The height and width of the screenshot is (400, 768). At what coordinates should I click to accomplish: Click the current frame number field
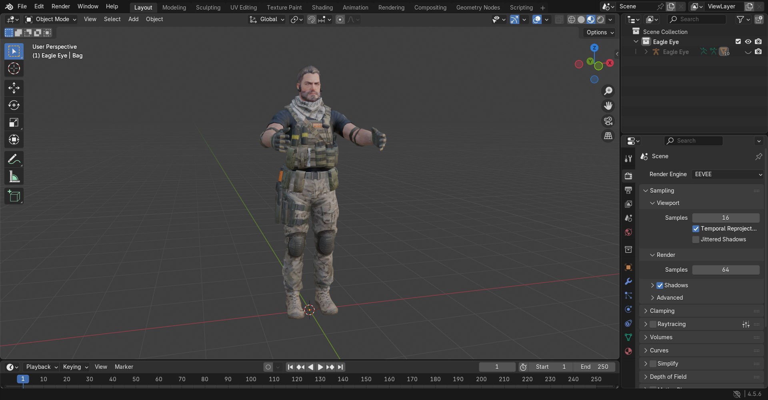(497, 367)
